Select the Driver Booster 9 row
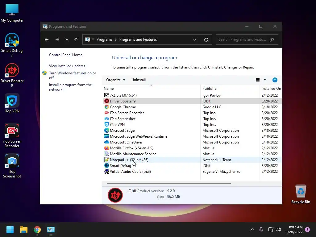The image size is (316, 237). (x=193, y=101)
